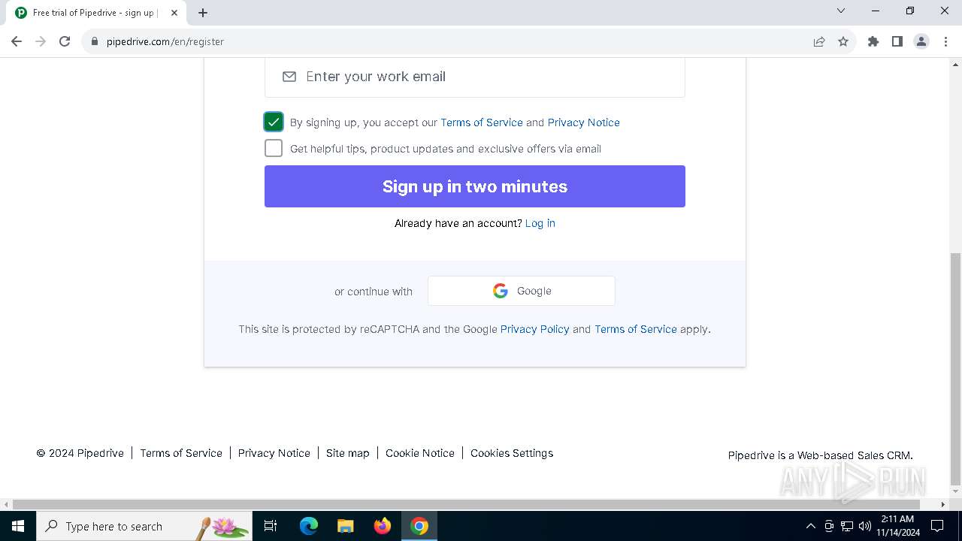Image resolution: width=962 pixels, height=541 pixels.
Task: Go forward in browser history
Action: pyautogui.click(x=41, y=41)
